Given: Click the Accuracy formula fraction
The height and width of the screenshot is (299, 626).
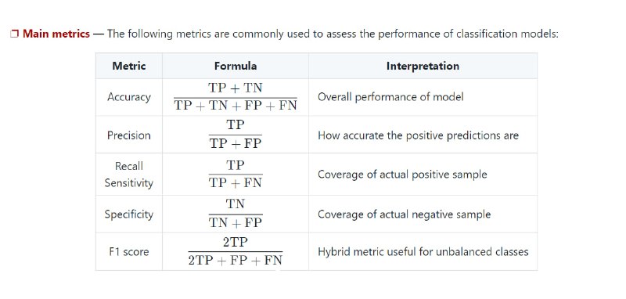Looking at the screenshot, I should point(236,97).
